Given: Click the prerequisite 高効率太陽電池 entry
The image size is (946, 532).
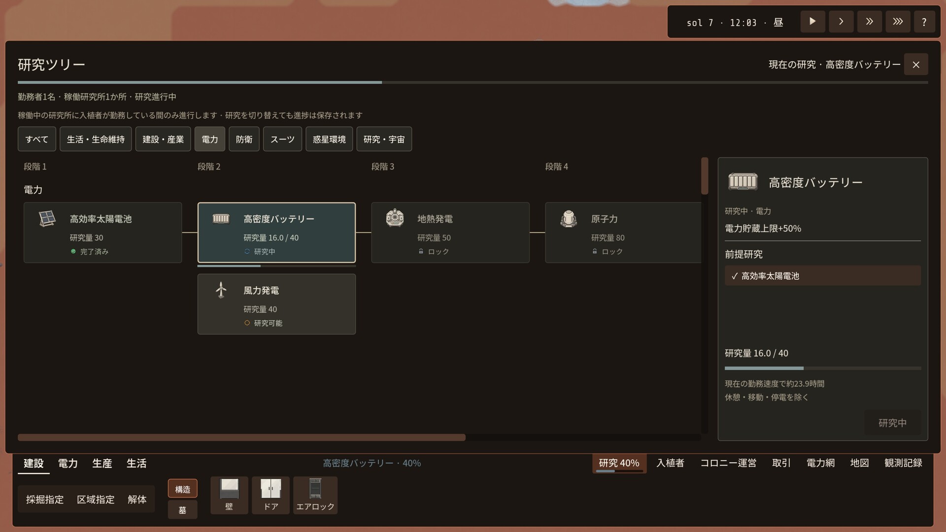Looking at the screenshot, I should click(x=822, y=276).
